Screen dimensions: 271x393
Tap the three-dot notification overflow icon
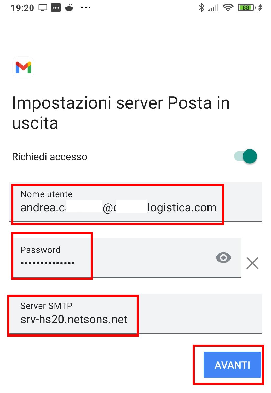coord(85,8)
